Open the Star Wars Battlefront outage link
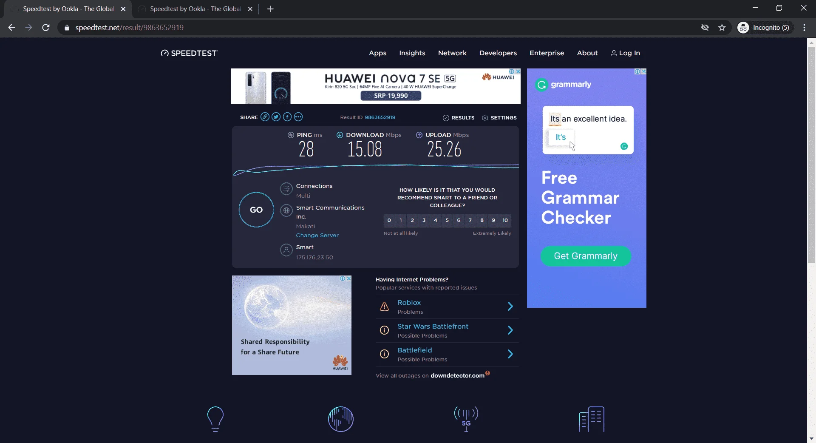Image resolution: width=816 pixels, height=443 pixels. point(433,327)
